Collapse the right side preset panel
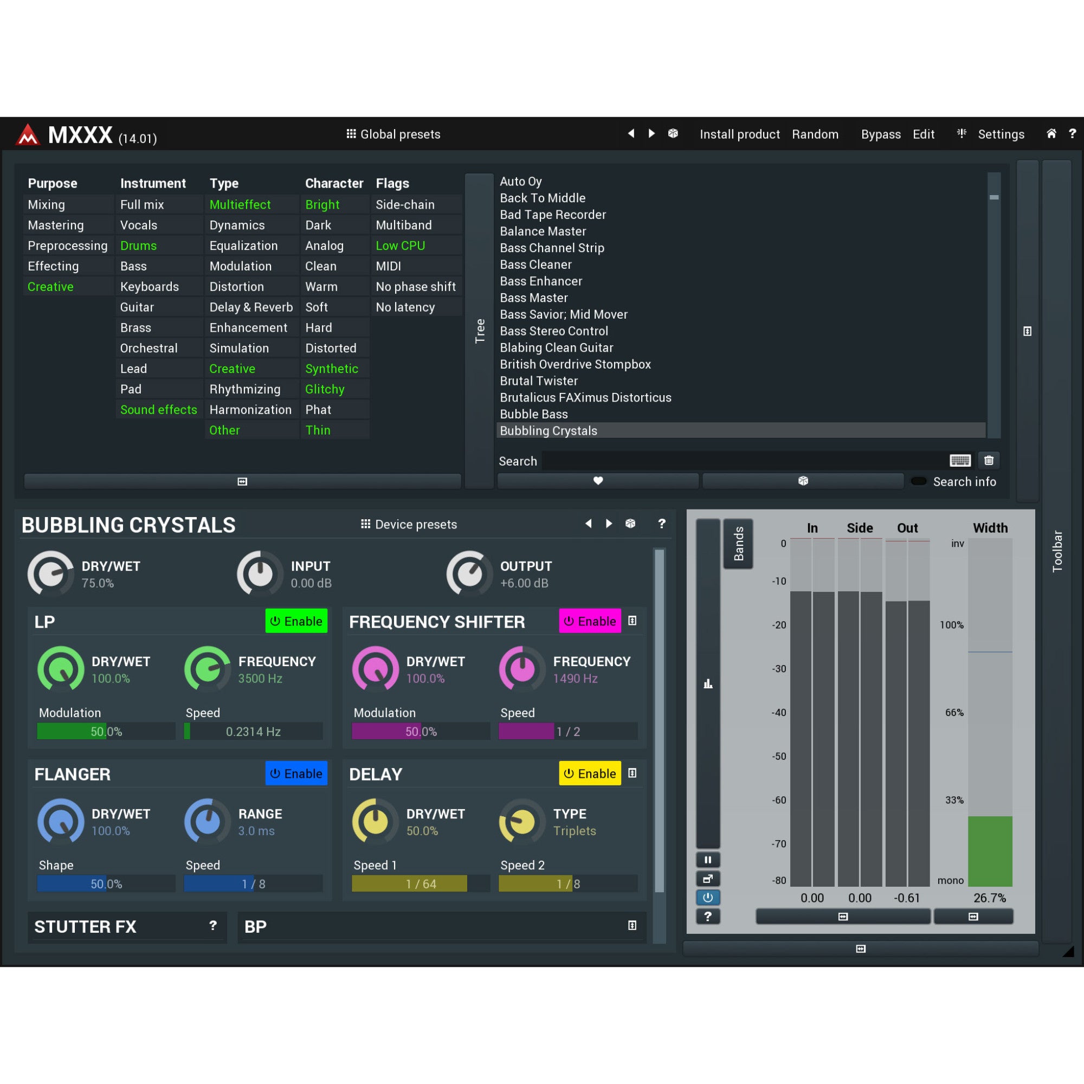1084x1084 pixels. [1027, 331]
